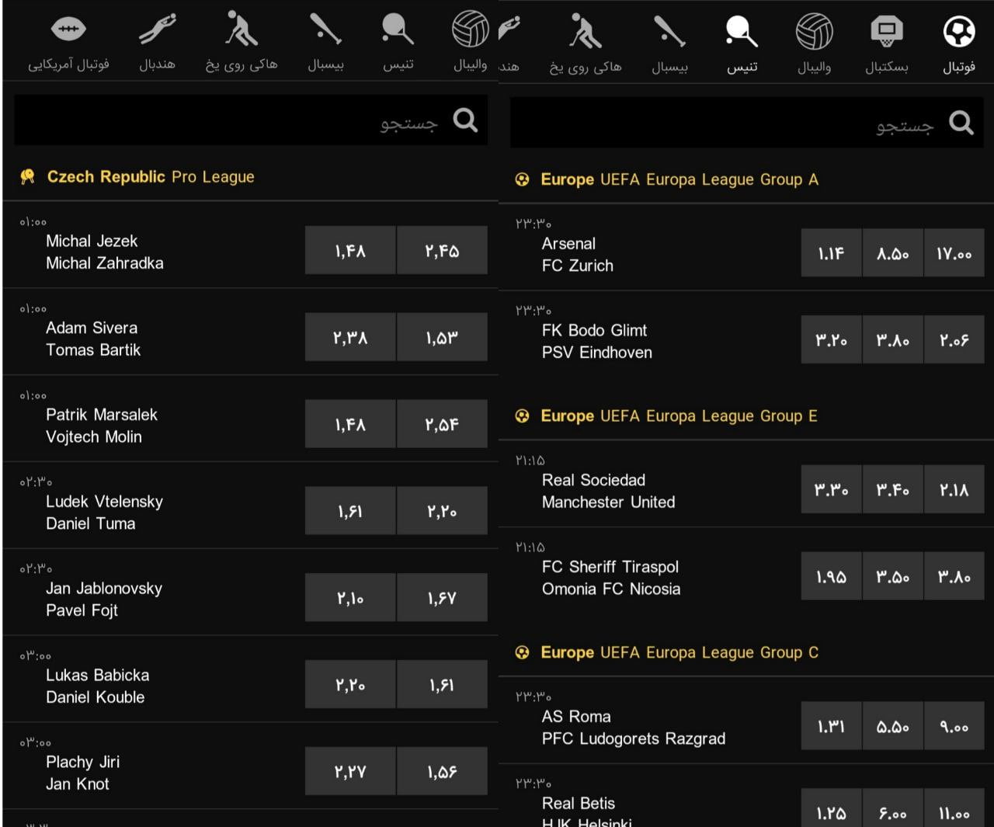
Task: Open Czech Republic Pro League header
Action: pyautogui.click(x=151, y=177)
